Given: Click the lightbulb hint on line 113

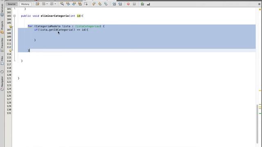Looking at the screenshot, I should 10,51.
